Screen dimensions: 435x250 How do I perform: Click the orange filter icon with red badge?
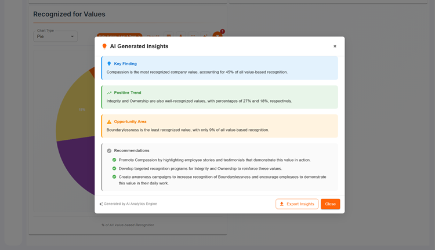click(x=217, y=36)
